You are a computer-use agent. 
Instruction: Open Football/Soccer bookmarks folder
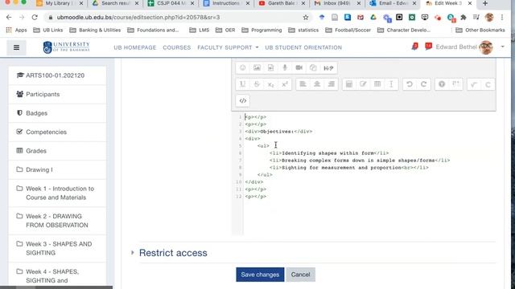click(348, 31)
